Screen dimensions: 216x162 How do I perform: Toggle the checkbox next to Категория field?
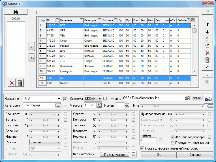(65, 105)
